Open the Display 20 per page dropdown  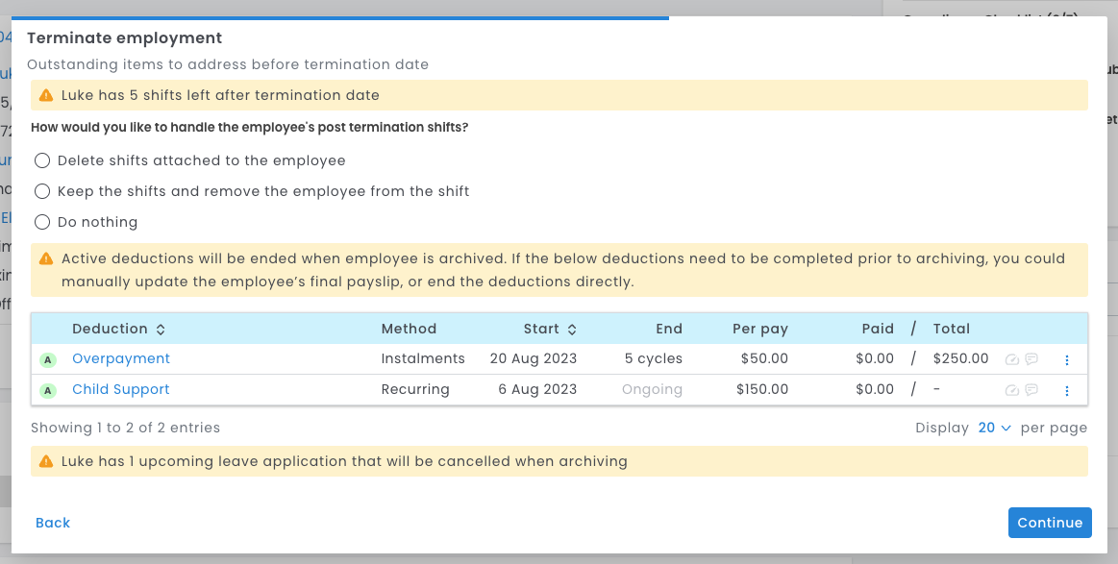click(x=994, y=428)
